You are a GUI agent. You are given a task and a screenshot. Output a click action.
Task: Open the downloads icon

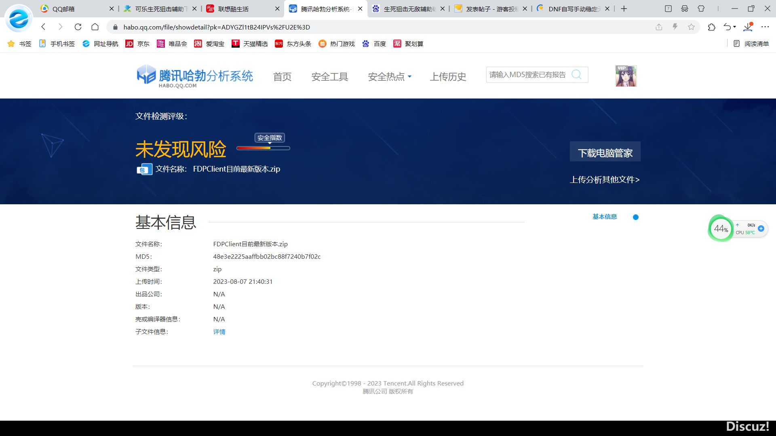(748, 27)
